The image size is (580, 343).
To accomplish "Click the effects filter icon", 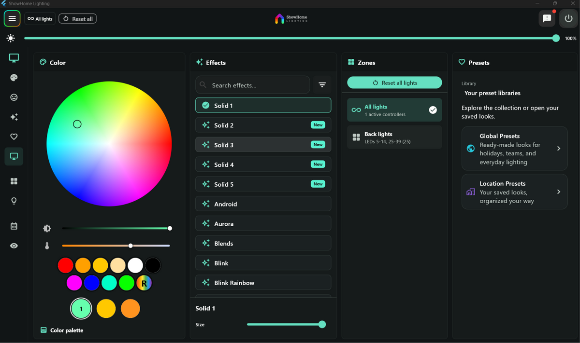I will coord(322,85).
